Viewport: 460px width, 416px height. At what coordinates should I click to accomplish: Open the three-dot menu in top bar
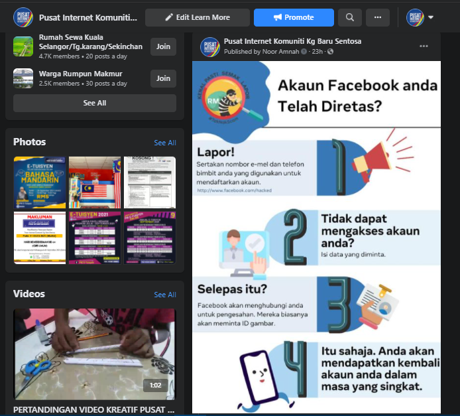378,17
